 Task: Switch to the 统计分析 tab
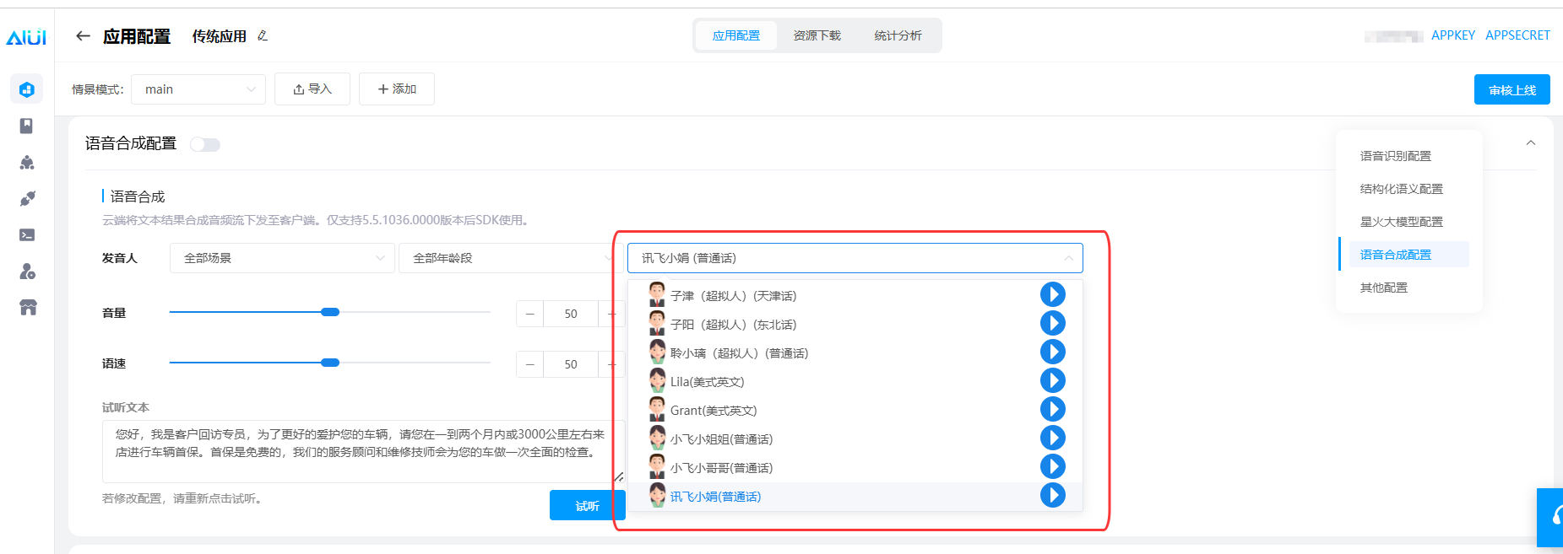click(x=898, y=35)
